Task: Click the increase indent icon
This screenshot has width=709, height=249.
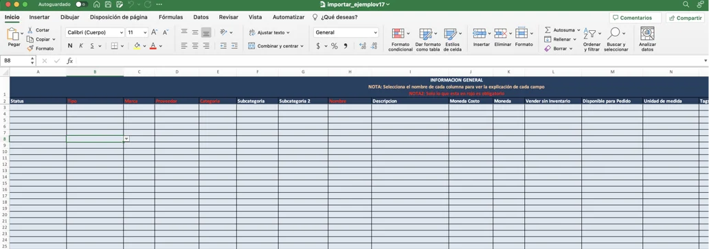Action: click(234, 45)
